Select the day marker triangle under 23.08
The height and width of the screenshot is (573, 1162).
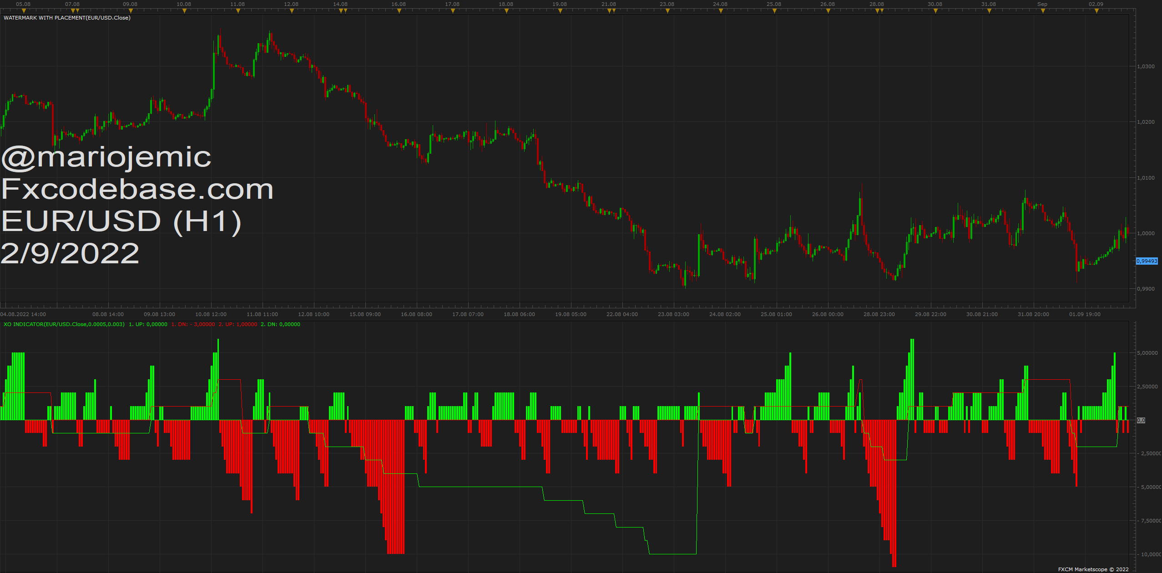[x=667, y=11]
